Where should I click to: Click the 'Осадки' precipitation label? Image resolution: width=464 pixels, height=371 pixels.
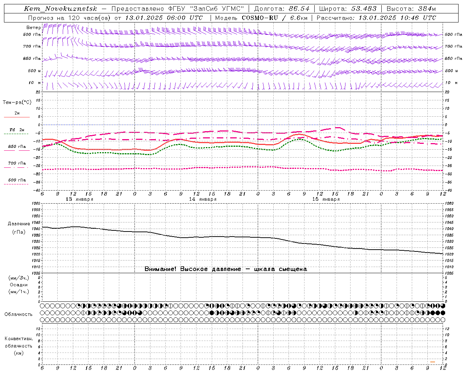click(x=19, y=285)
